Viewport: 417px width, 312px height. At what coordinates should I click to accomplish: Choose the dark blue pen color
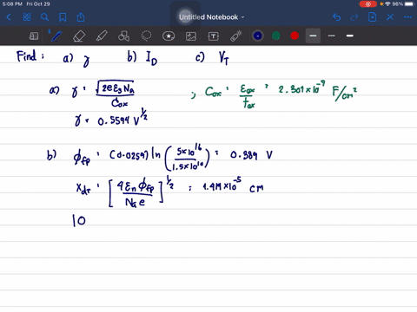[258, 36]
